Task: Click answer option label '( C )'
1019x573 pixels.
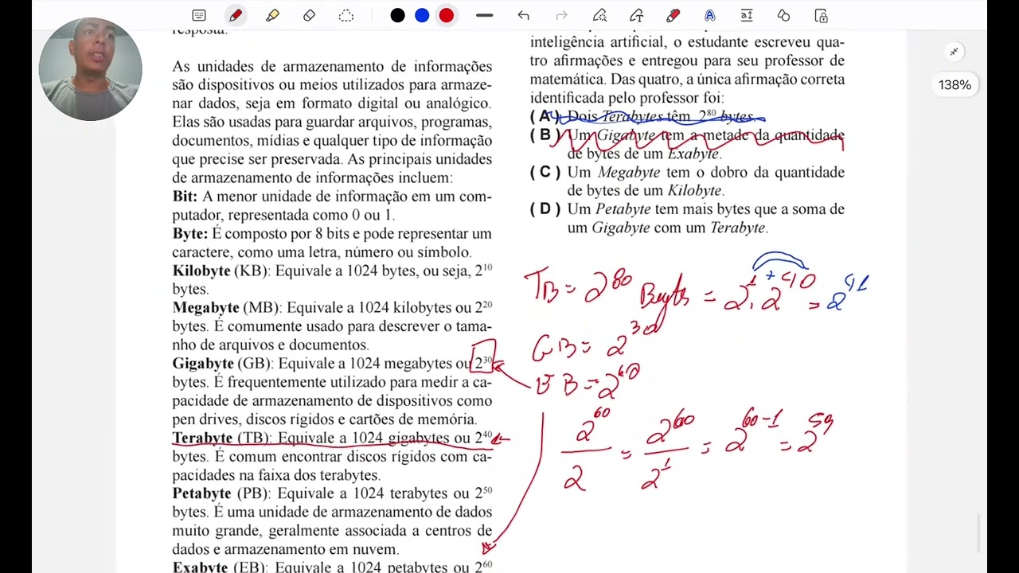Action: pos(545,172)
